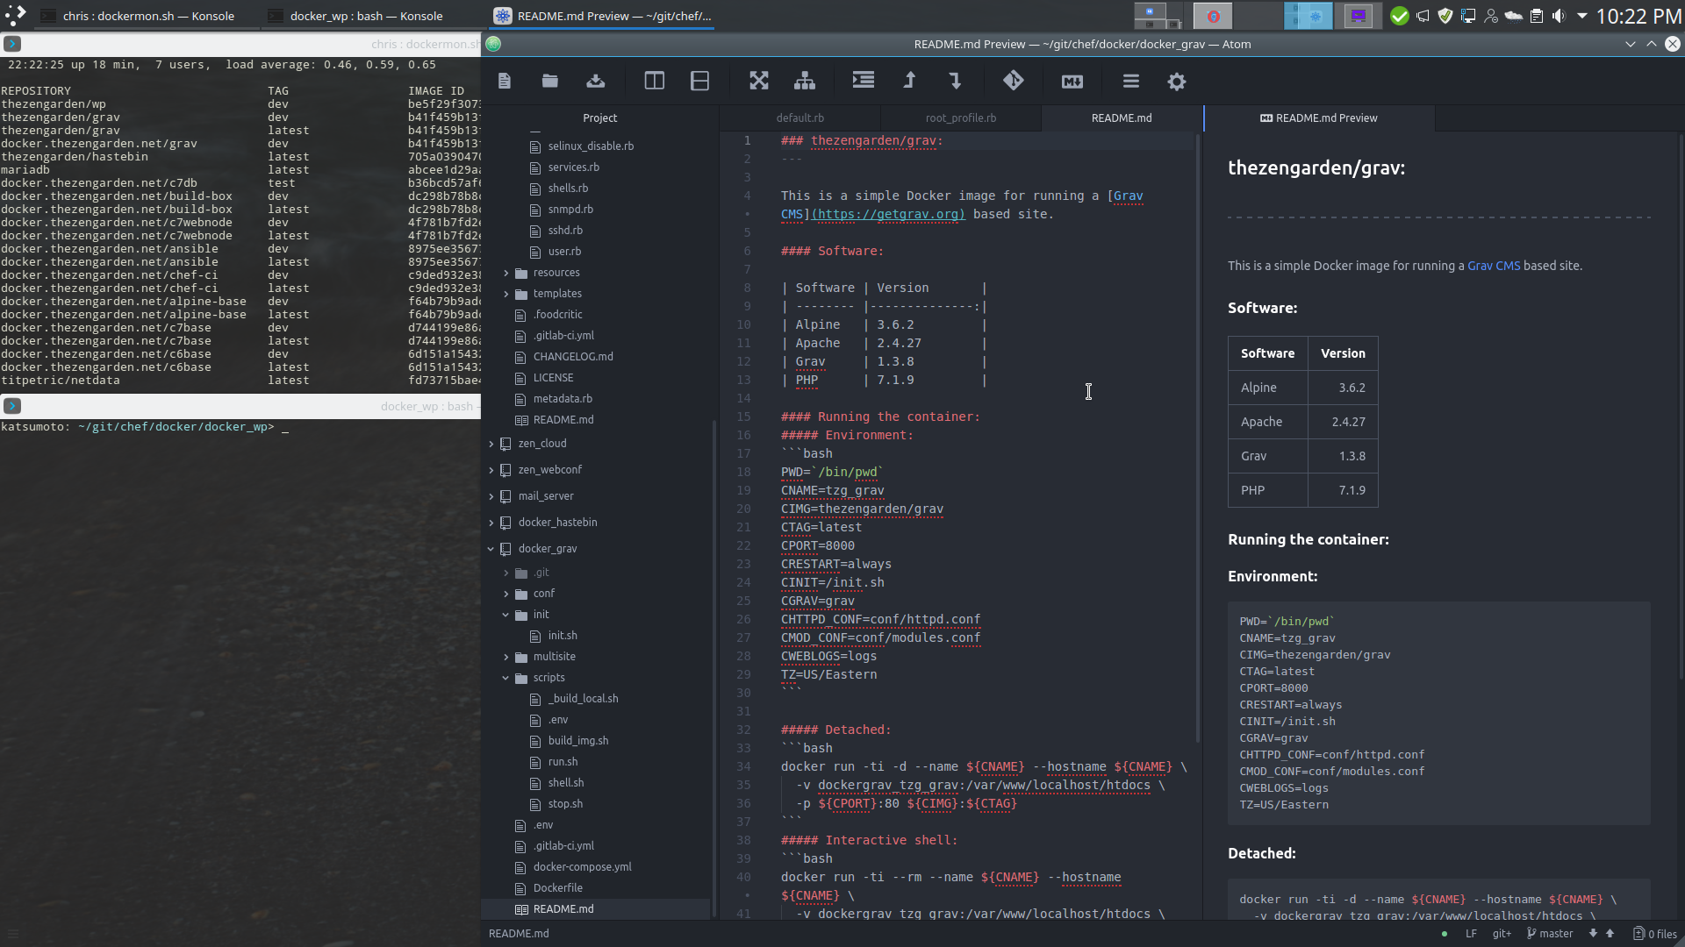Click the LF line ending indicator
Screen dimensions: 1685x947
[1472, 934]
